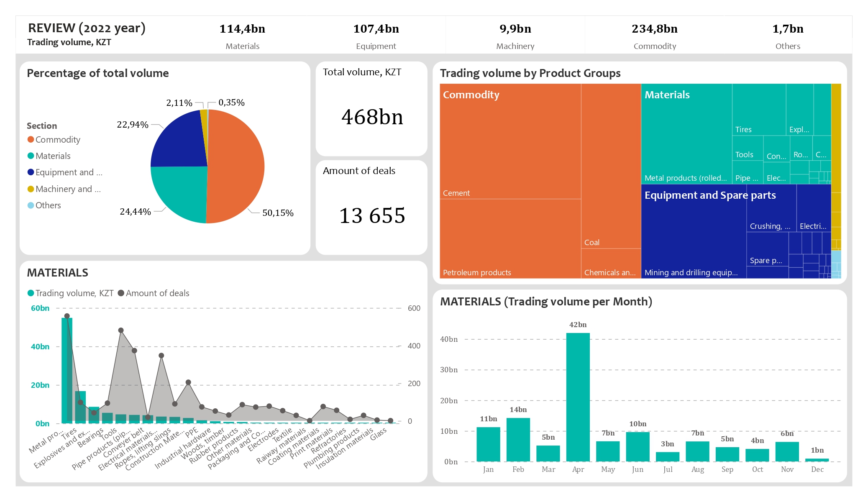868x502 pixels.
Task: Select the Pipe ... treemap tile
Action: [748, 172]
